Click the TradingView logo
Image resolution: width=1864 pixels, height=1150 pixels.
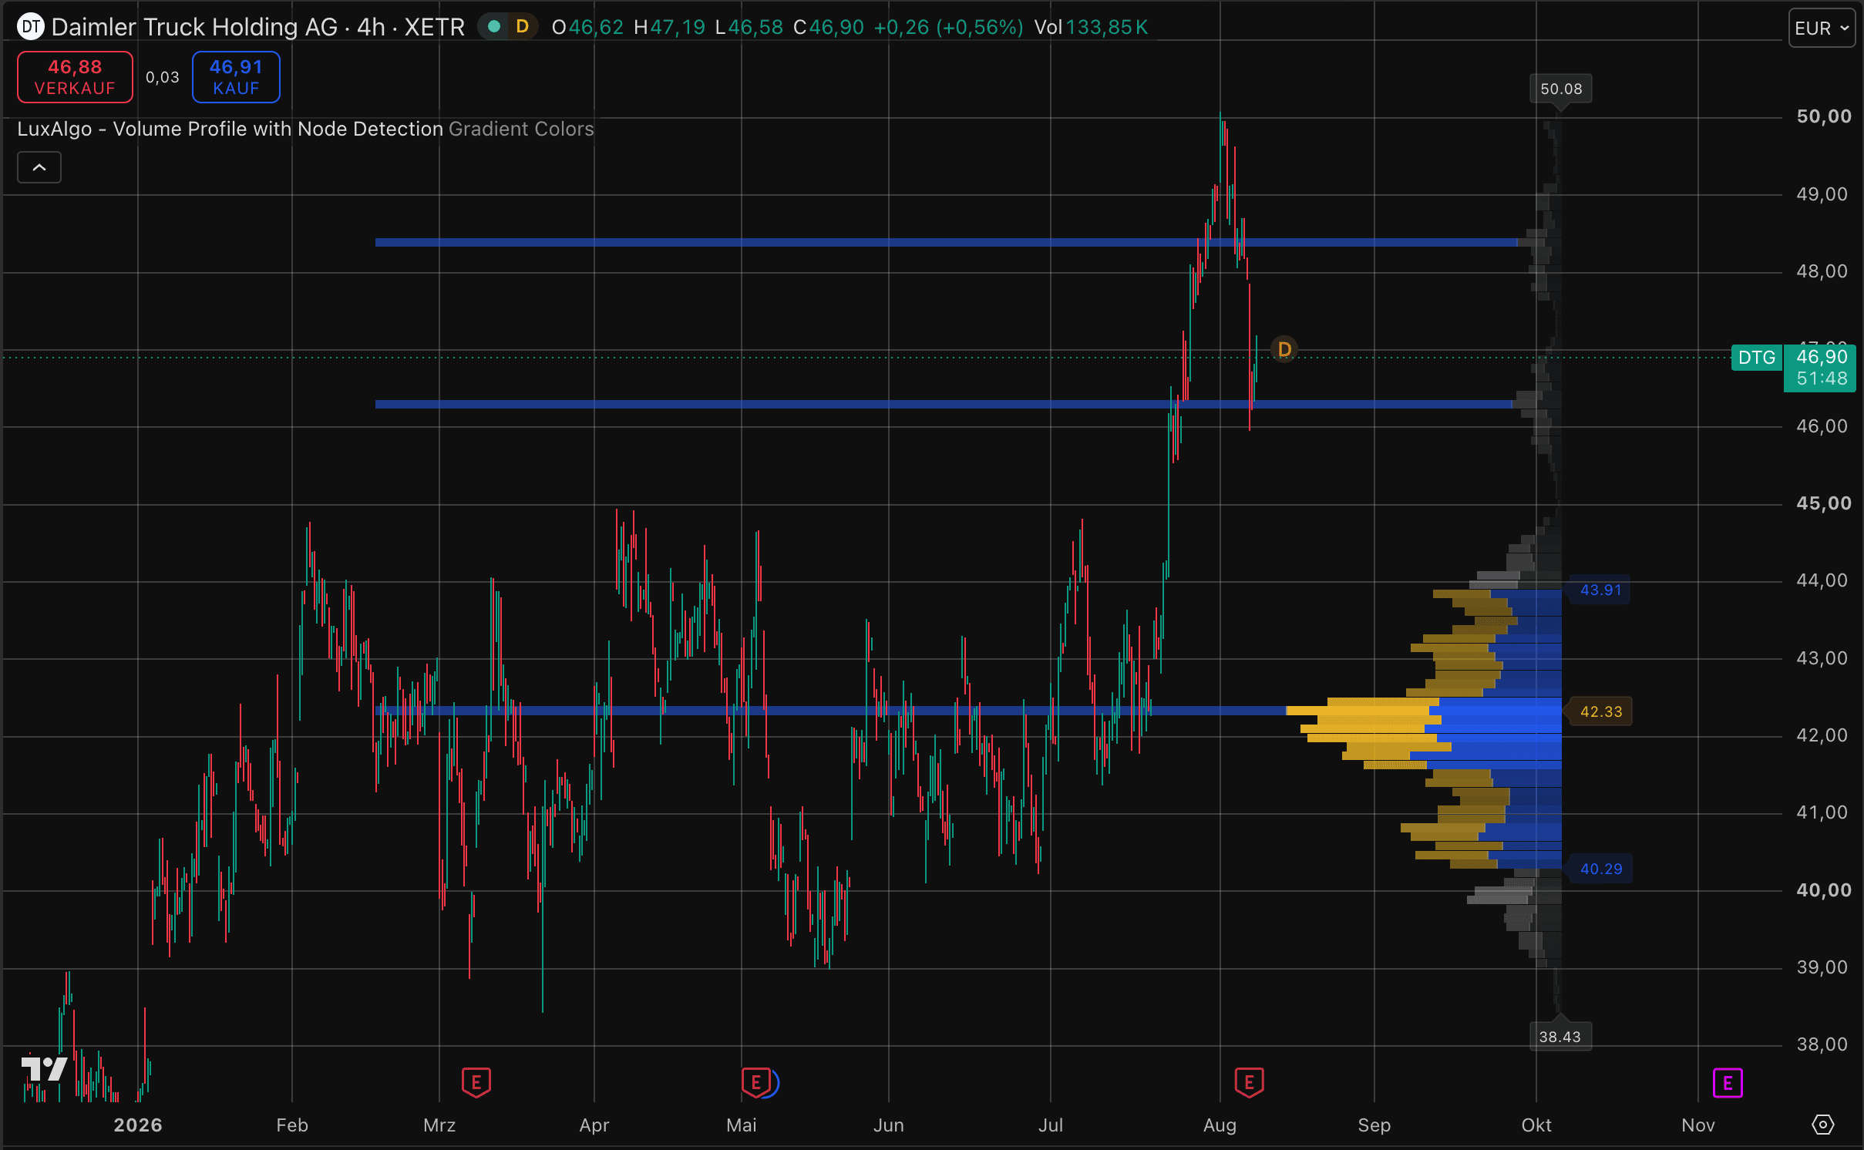tap(44, 1069)
